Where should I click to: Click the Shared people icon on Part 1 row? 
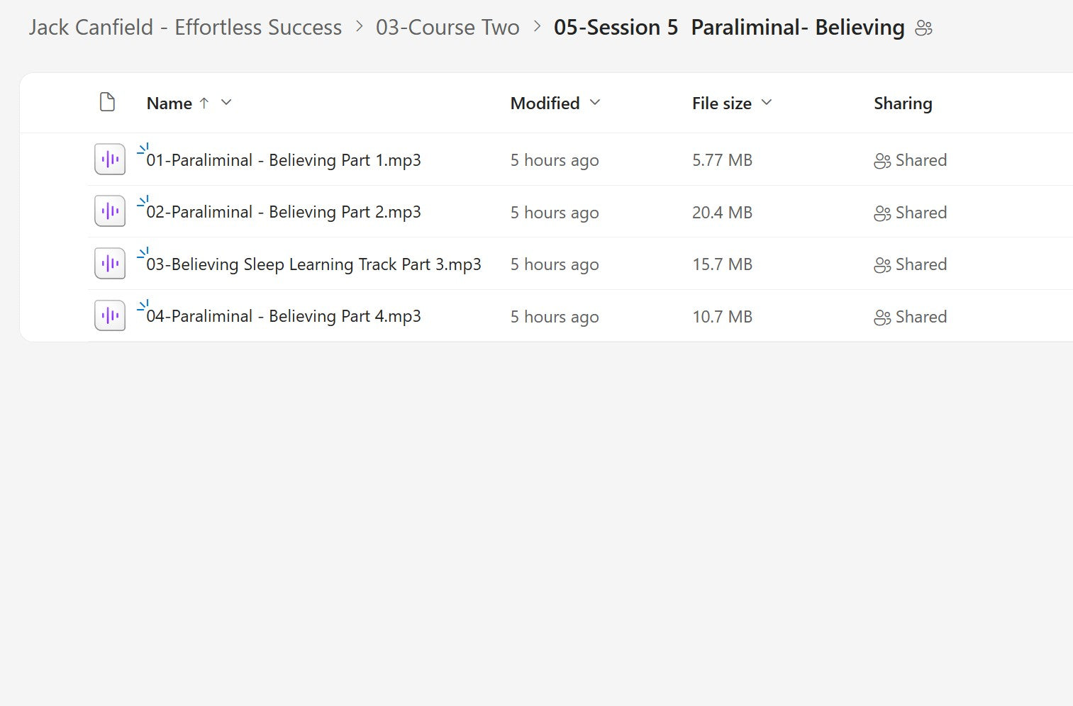(882, 161)
